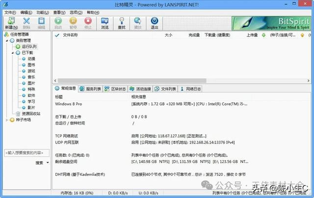Select the 音乐 category
Image resolution: width=314 pixels, height=198 pixels.
click(31, 77)
